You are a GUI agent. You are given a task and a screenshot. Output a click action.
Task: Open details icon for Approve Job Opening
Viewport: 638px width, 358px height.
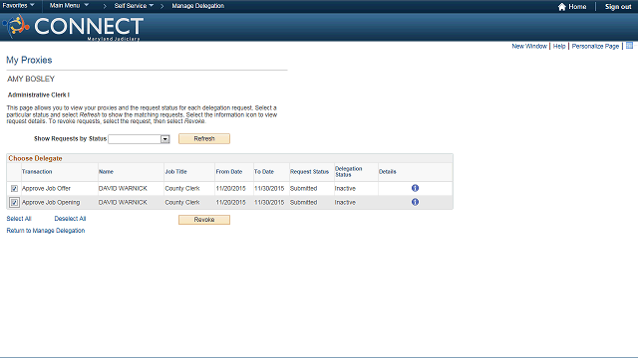tap(415, 202)
